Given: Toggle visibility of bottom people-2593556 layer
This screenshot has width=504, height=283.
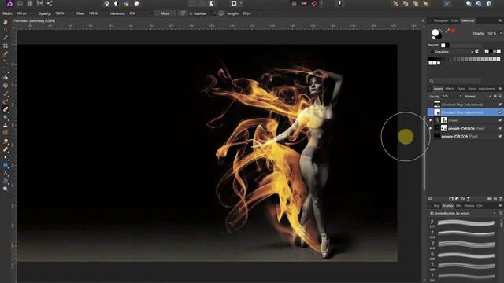Looking at the screenshot, I should (x=500, y=136).
